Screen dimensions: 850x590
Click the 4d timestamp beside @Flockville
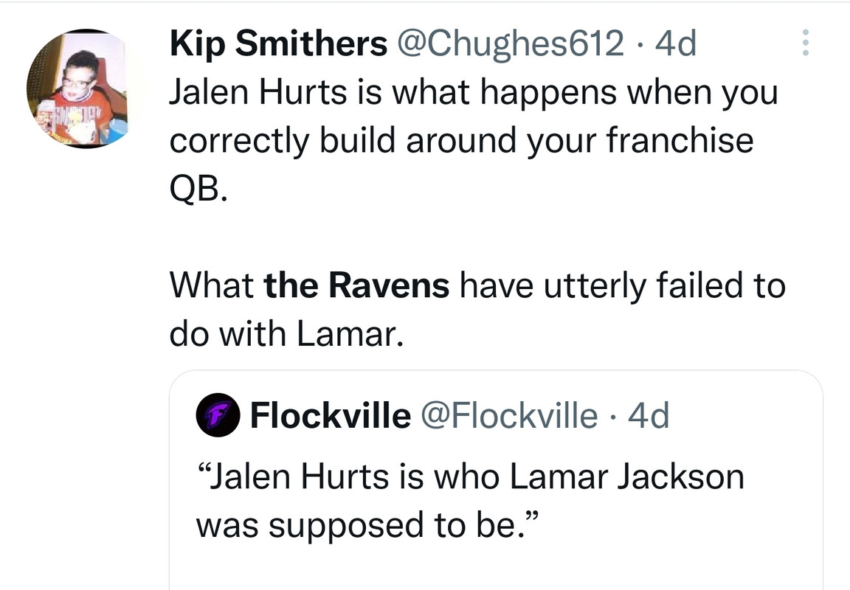point(649,417)
